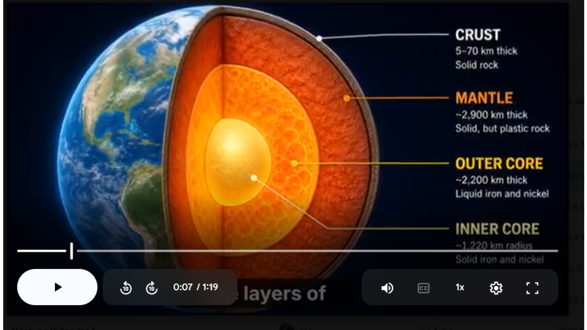
Task: Click the '~2,900 km thick' text
Action: 491,115
